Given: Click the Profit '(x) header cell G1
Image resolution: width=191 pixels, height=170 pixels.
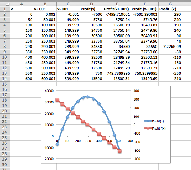Looking at the screenshot, I should click(x=170, y=9).
